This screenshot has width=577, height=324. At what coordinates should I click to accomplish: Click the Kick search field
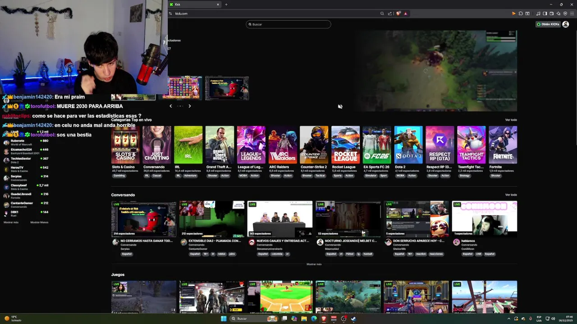point(288,24)
